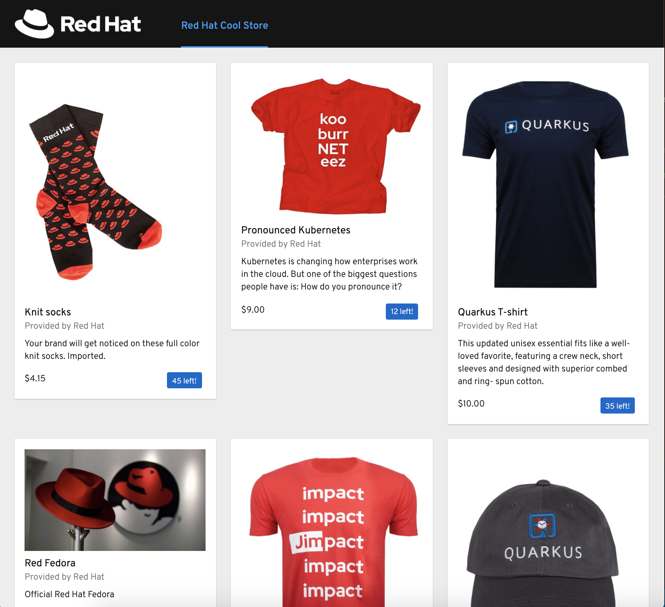The height and width of the screenshot is (607, 665).
Task: Click the 45 left! stock badge
Action: point(184,380)
